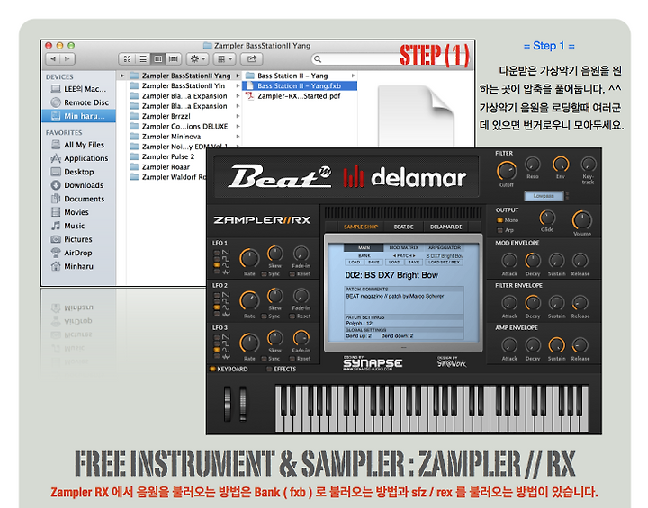Open the MAIN display tab
This screenshot has height=508, width=648.
[x=364, y=248]
